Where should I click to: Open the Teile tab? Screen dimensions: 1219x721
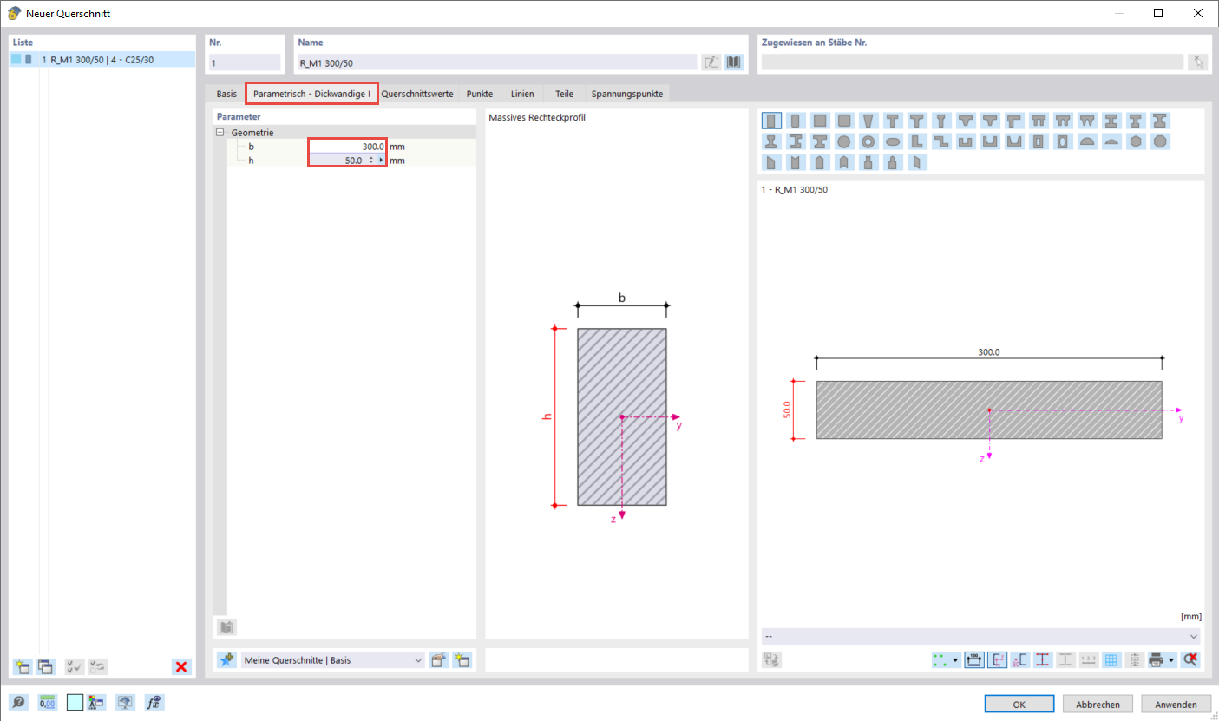click(564, 93)
